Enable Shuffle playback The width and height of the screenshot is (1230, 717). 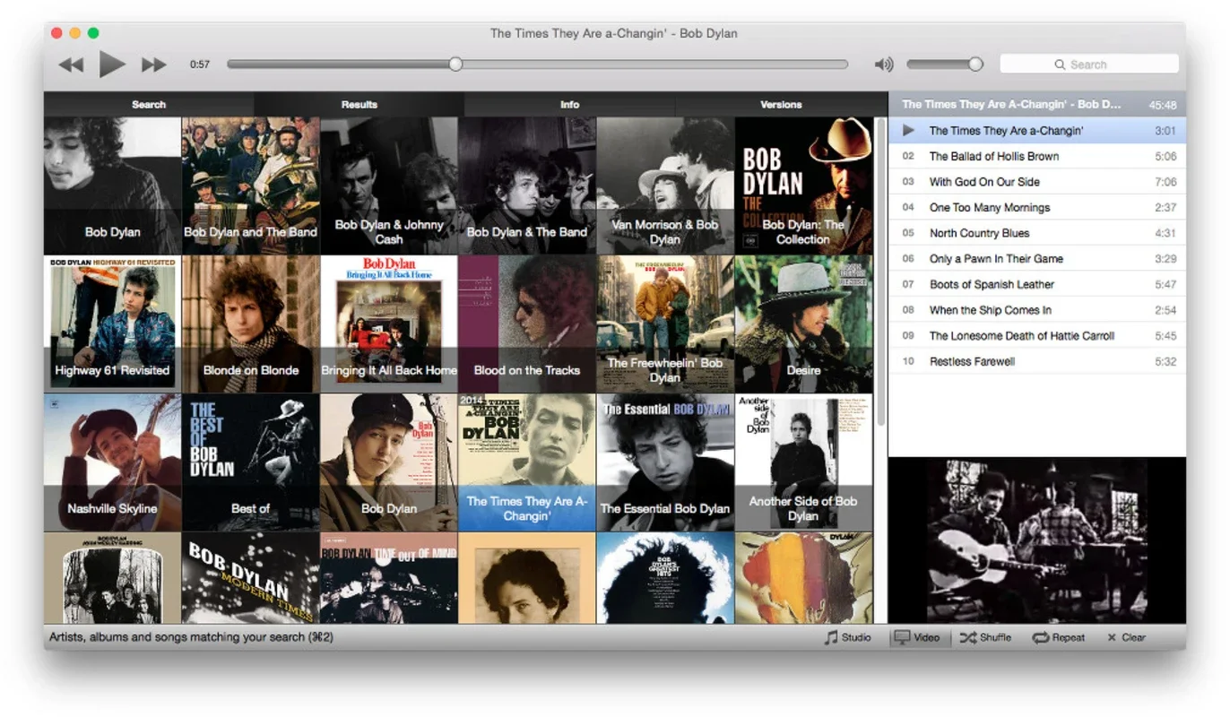(x=985, y=637)
